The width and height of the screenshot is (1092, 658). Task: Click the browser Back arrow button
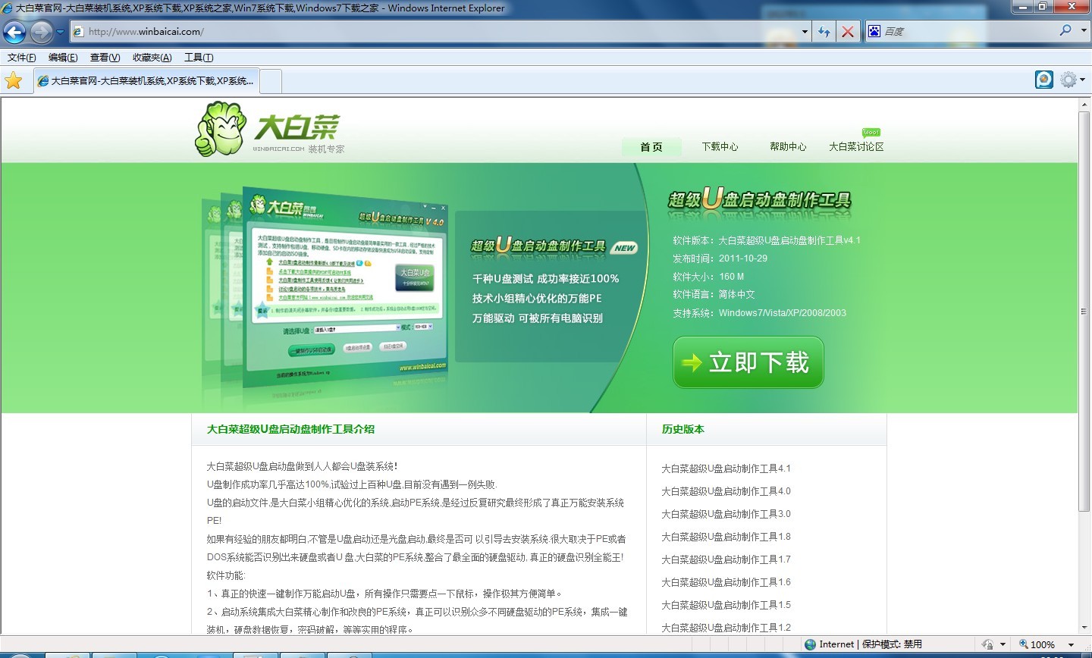click(14, 32)
